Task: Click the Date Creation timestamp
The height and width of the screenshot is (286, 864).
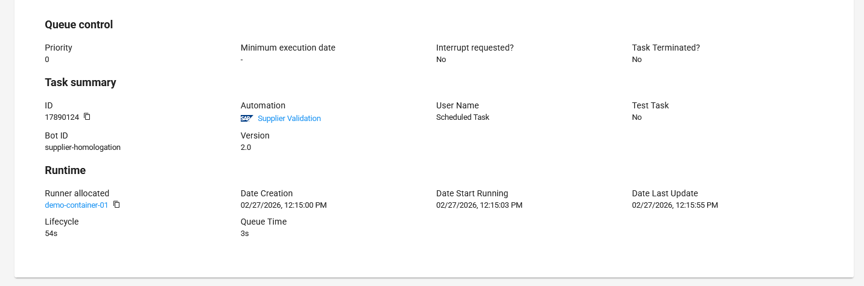Action: click(x=284, y=205)
